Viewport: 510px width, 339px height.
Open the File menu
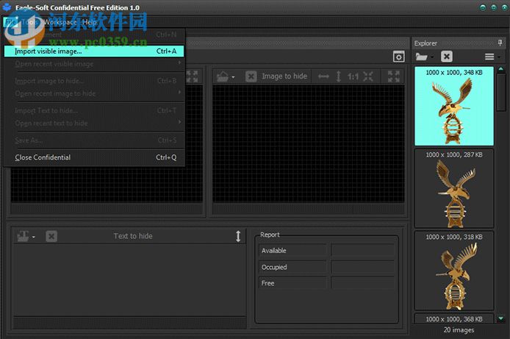[10, 22]
